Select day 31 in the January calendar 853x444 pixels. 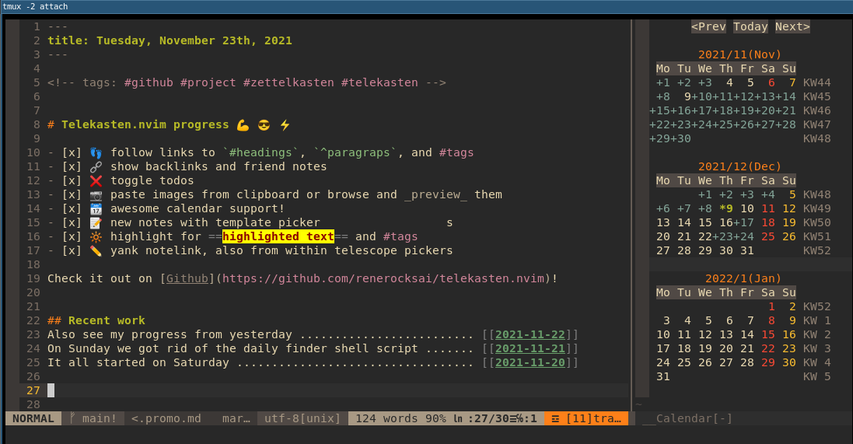(663, 376)
